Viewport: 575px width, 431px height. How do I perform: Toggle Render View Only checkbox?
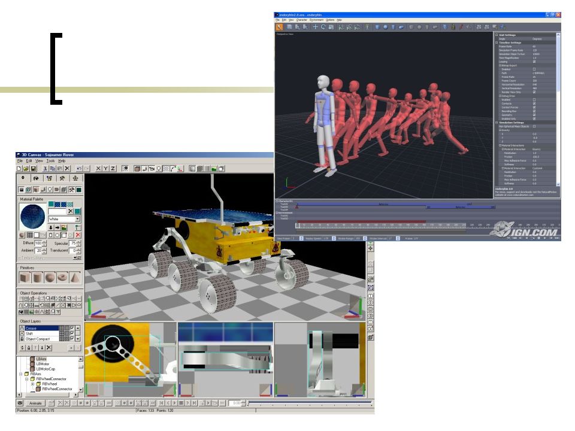[534, 92]
